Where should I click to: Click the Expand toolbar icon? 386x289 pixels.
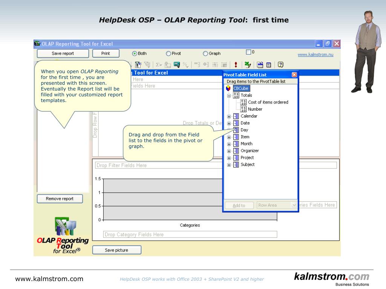click(x=206, y=65)
